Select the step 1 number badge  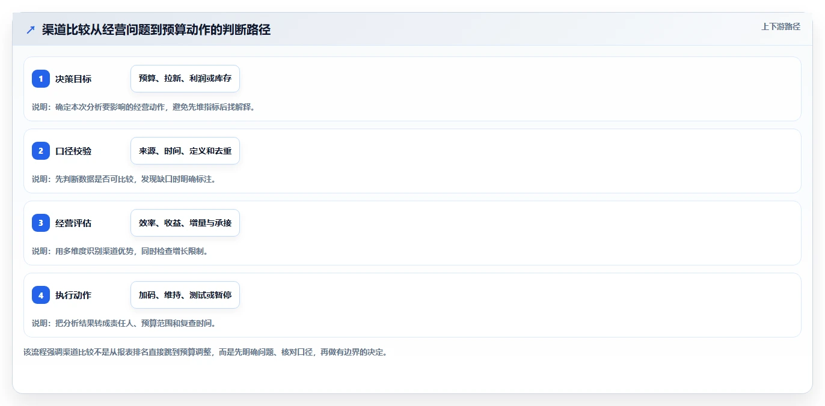pyautogui.click(x=41, y=79)
